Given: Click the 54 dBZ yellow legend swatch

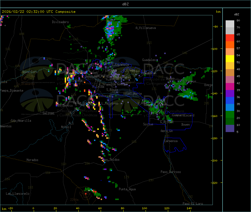Looking at the screenshot, I should [230, 59].
